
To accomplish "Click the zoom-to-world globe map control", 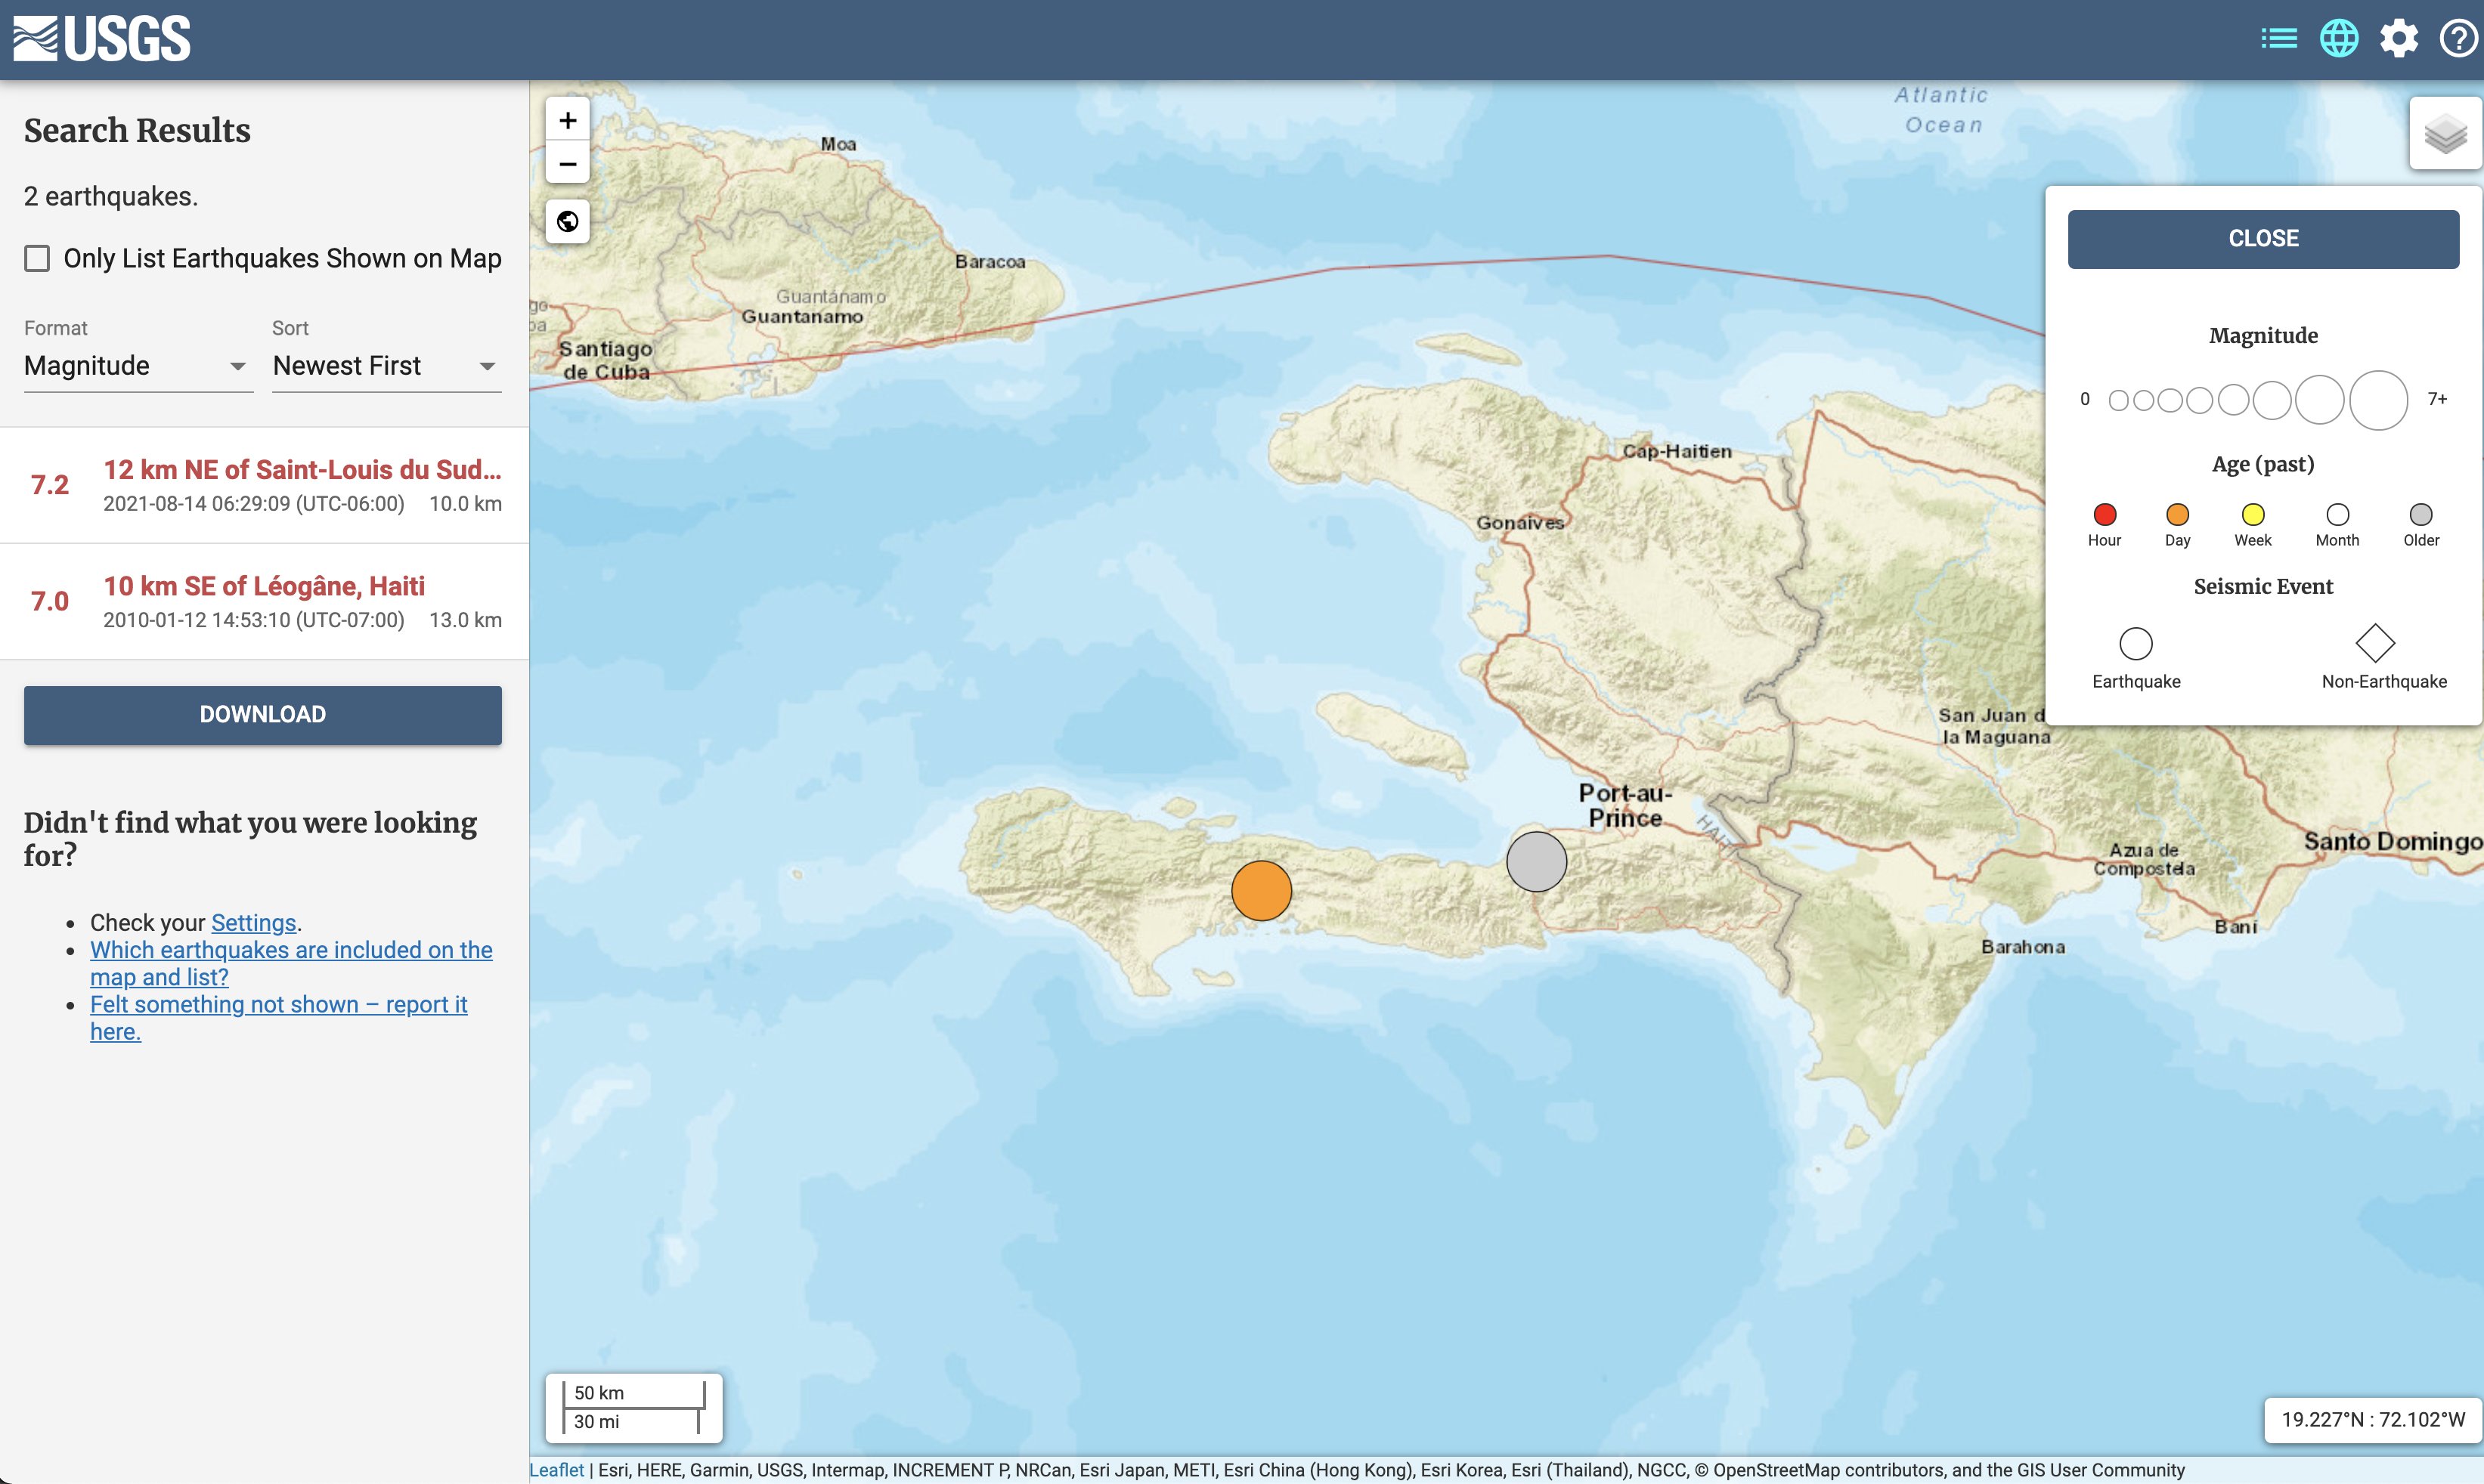I will (567, 221).
